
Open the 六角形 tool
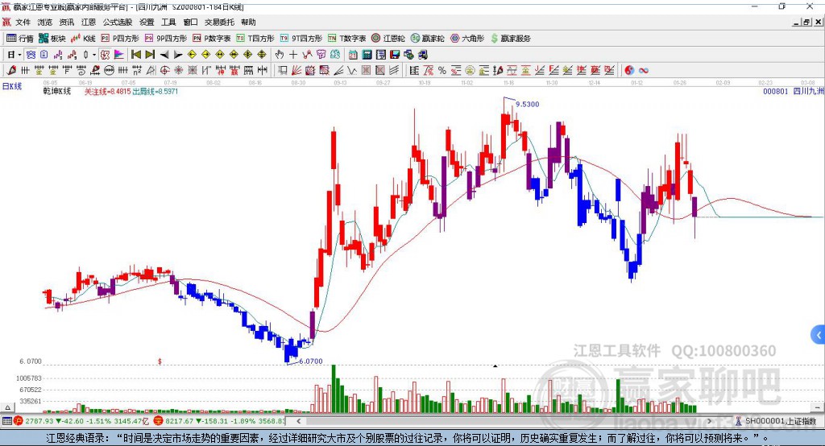click(467, 39)
